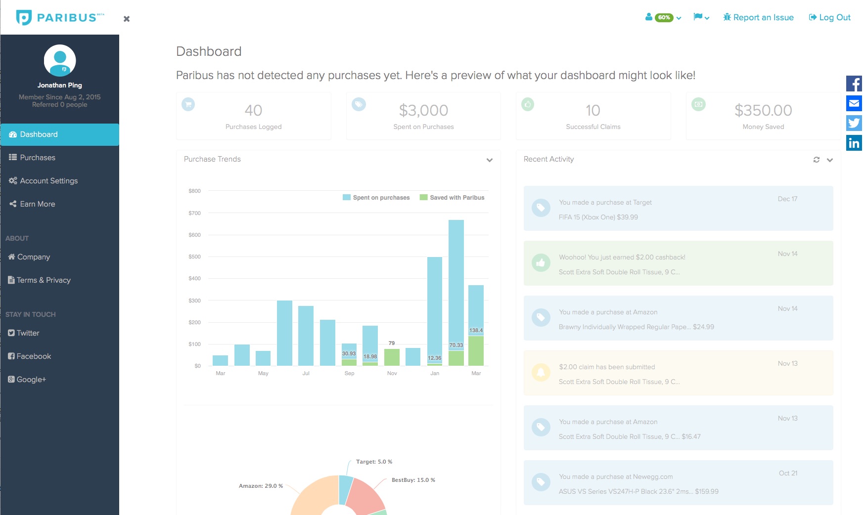Share via the email side button
865x515 pixels.
[854, 103]
